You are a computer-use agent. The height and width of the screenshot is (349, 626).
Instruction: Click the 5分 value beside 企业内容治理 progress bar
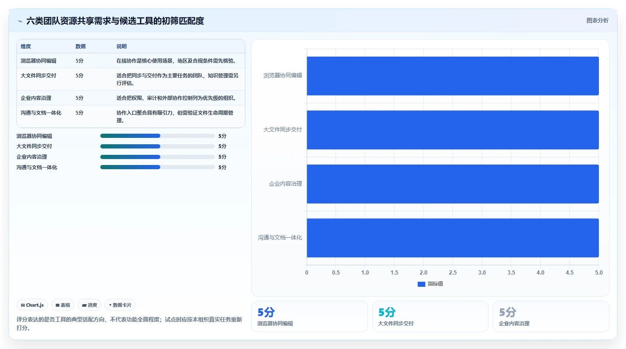(x=222, y=157)
